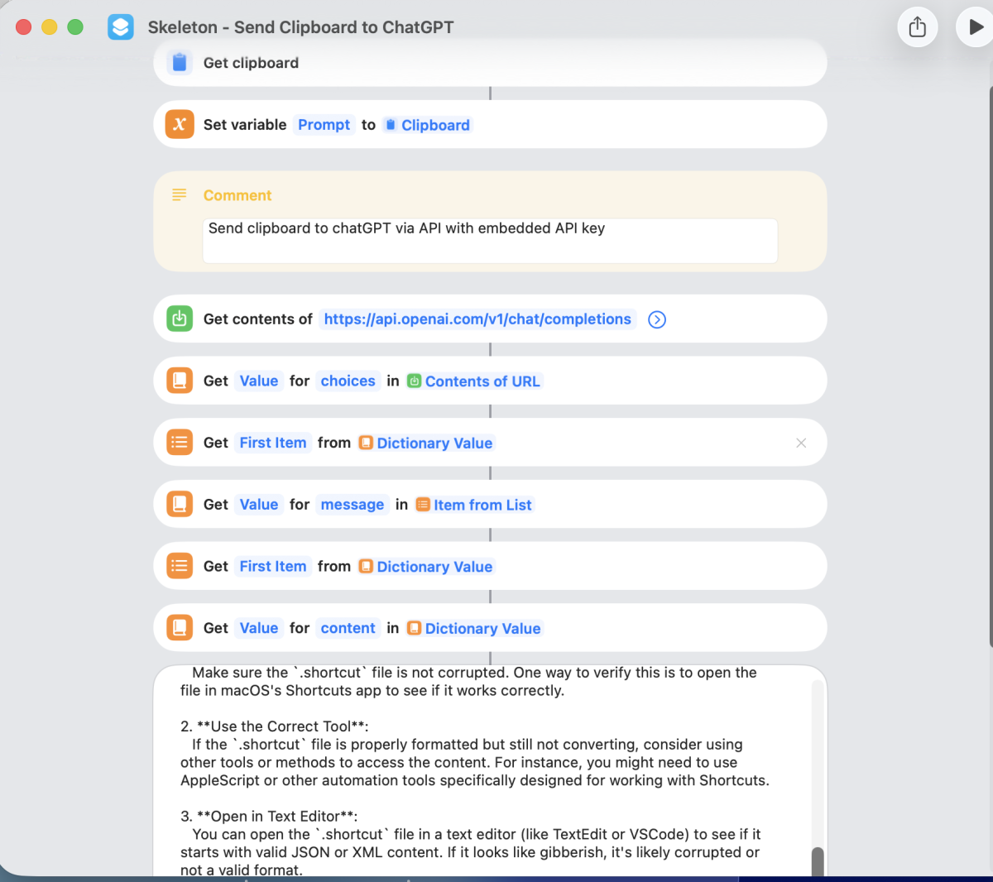Click the dictionary icon of the content action
The width and height of the screenshot is (993, 882).
click(x=180, y=628)
